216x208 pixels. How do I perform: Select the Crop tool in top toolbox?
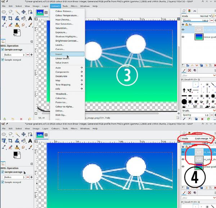(x=10, y=18)
